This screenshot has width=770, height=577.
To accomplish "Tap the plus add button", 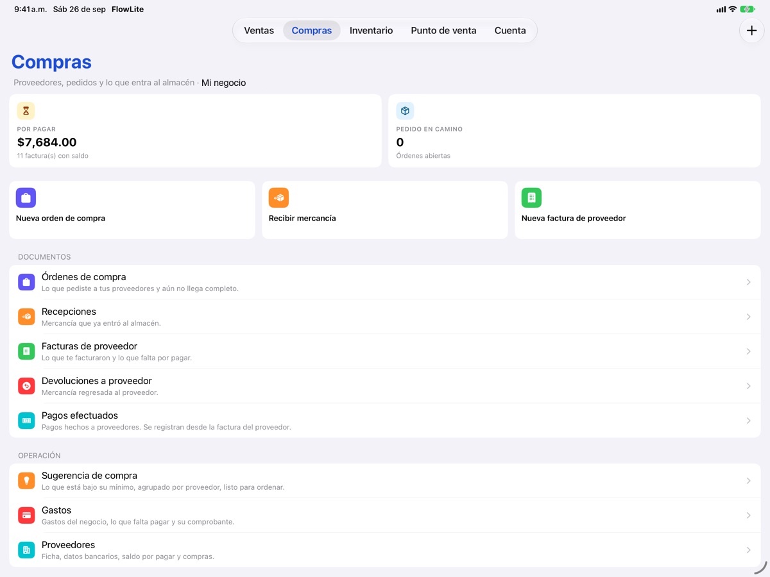I will click(752, 31).
